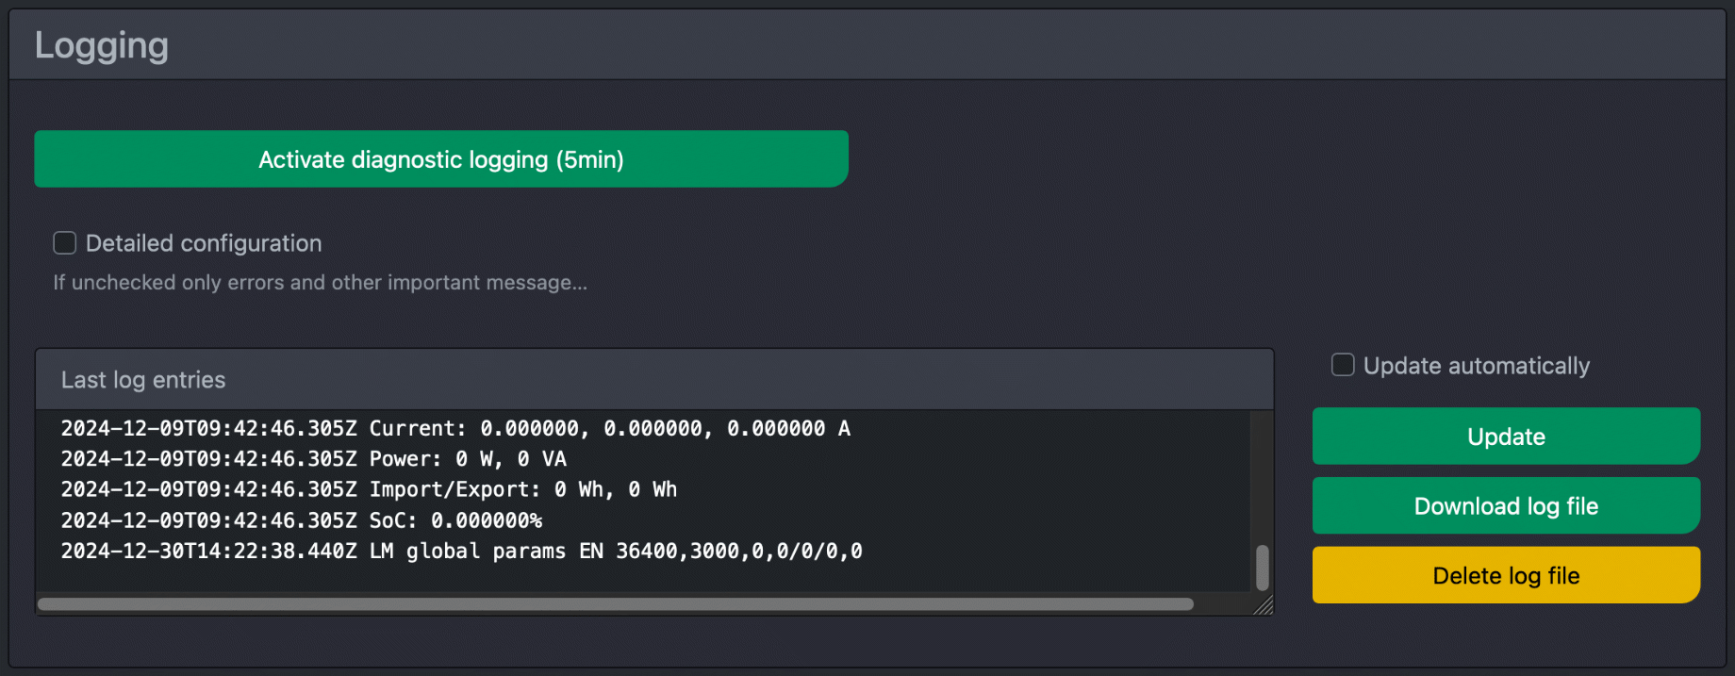This screenshot has height=676, width=1735.
Task: Click the unchecked errors help text
Action: click(320, 282)
